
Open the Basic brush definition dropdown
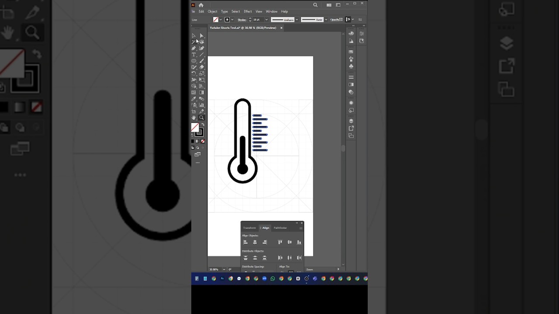(326, 20)
